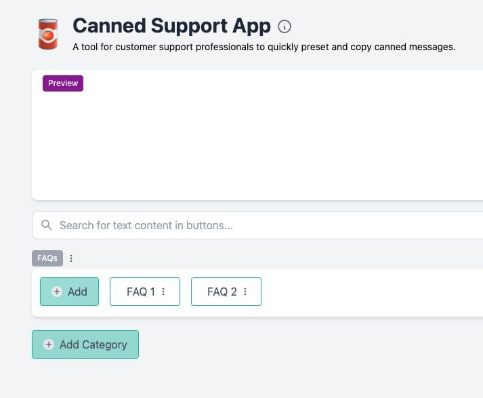The width and height of the screenshot is (483, 398).
Task: Click the gray FAQs category label
Action: (47, 258)
